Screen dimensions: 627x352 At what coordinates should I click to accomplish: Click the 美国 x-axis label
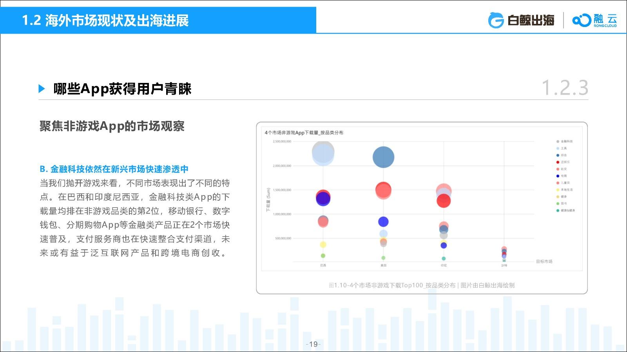pos(383,266)
